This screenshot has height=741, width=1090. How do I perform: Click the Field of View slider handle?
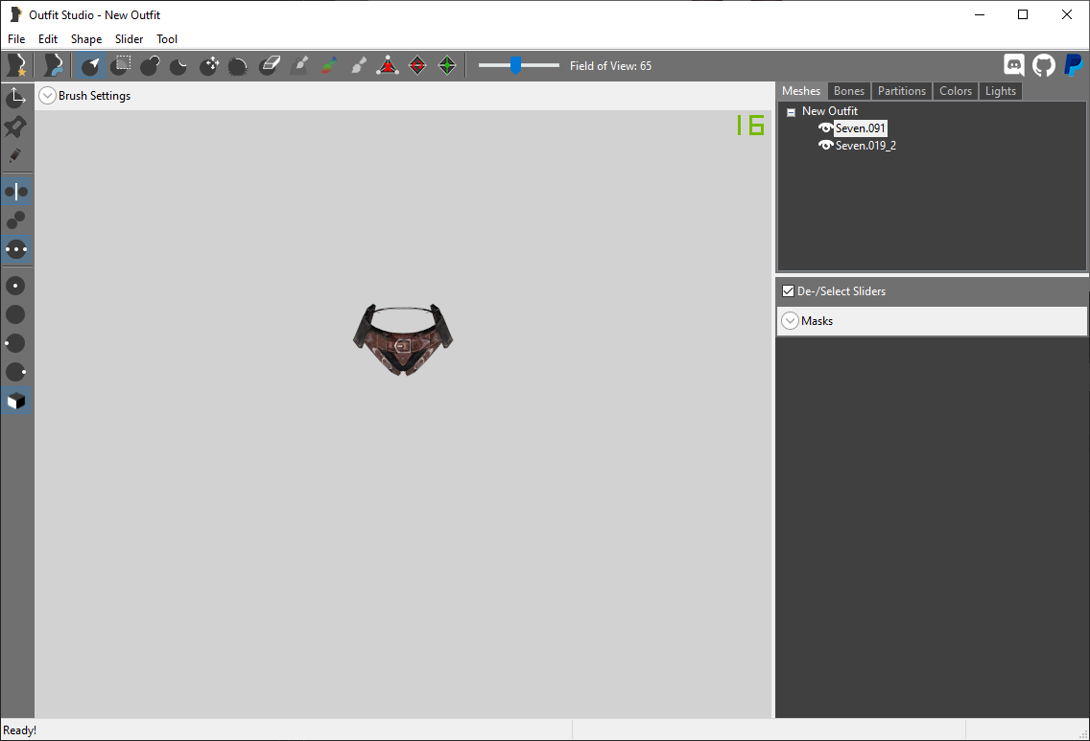515,65
